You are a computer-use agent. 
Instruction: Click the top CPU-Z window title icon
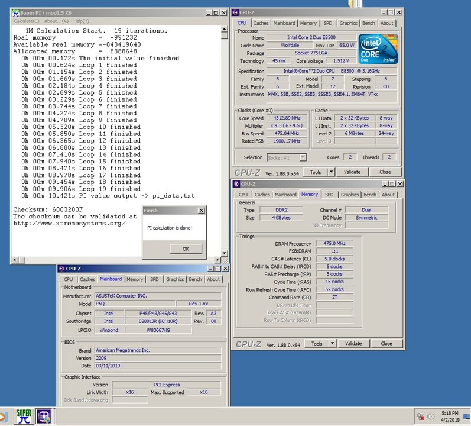(235, 12)
